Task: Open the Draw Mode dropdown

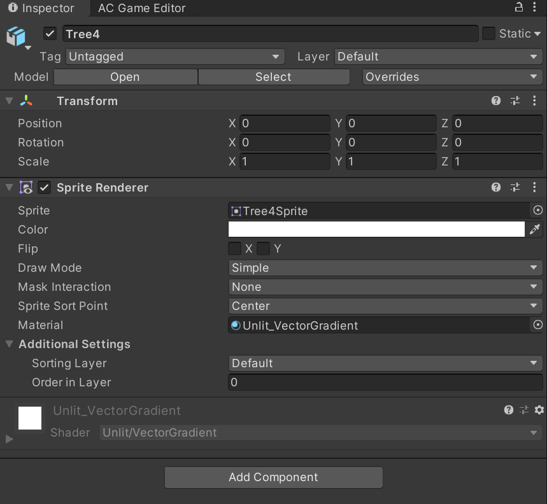Action: [x=385, y=267]
